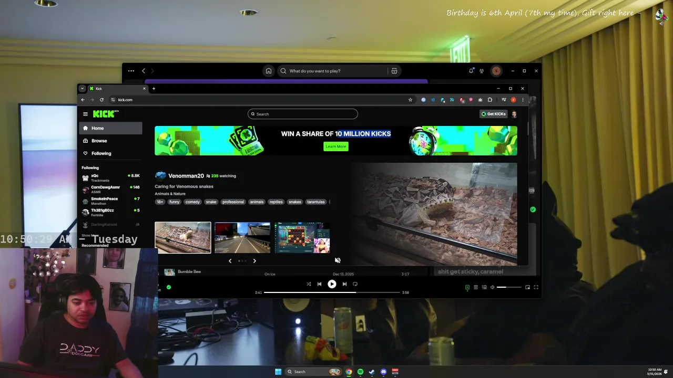Bookmark this page with star icon
Screen dimensions: 673x378
410,100
